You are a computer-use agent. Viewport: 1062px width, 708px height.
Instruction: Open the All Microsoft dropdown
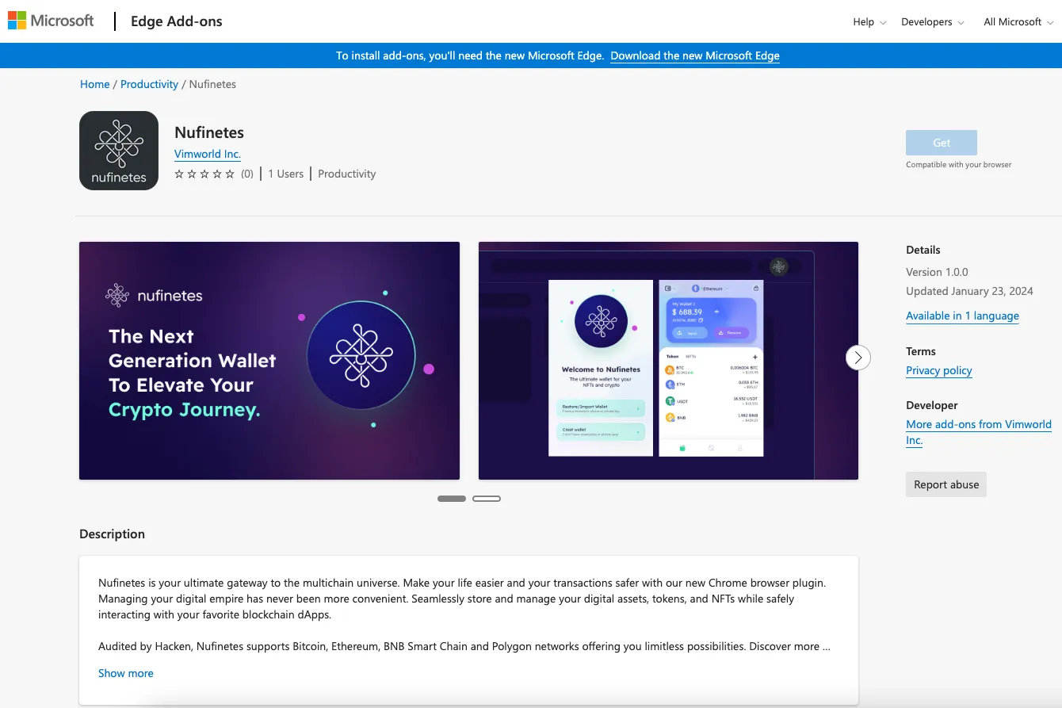pyautogui.click(x=1018, y=22)
